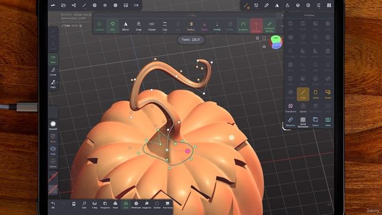Select the Lathe tool
The width and height of the screenshot is (382, 215).
316,94
